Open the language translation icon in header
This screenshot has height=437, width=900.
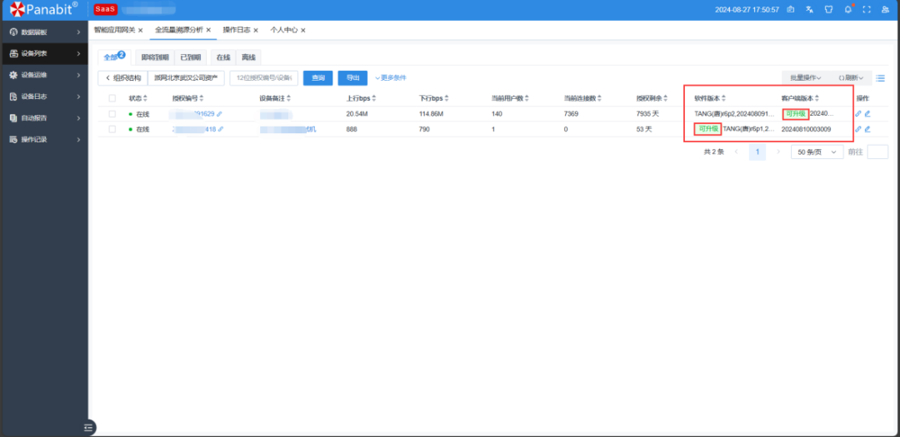[809, 9]
